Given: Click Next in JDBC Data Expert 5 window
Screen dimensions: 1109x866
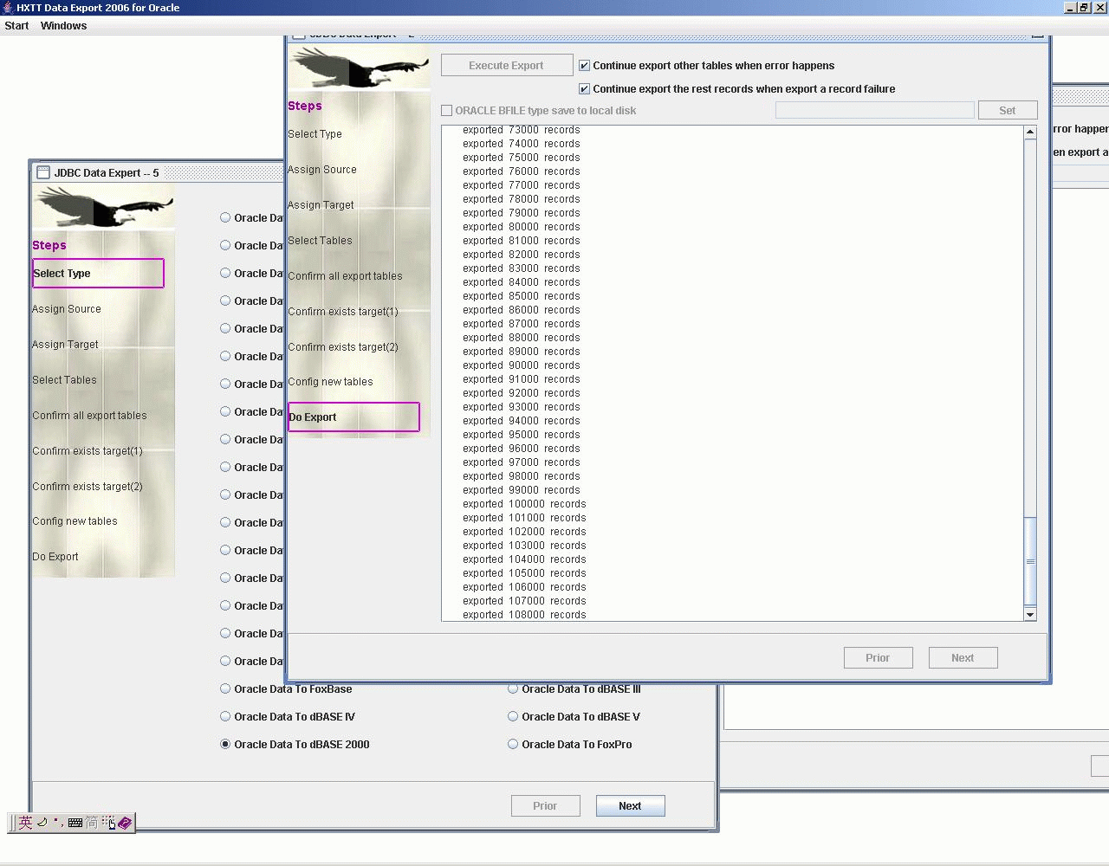Looking at the screenshot, I should (x=630, y=806).
